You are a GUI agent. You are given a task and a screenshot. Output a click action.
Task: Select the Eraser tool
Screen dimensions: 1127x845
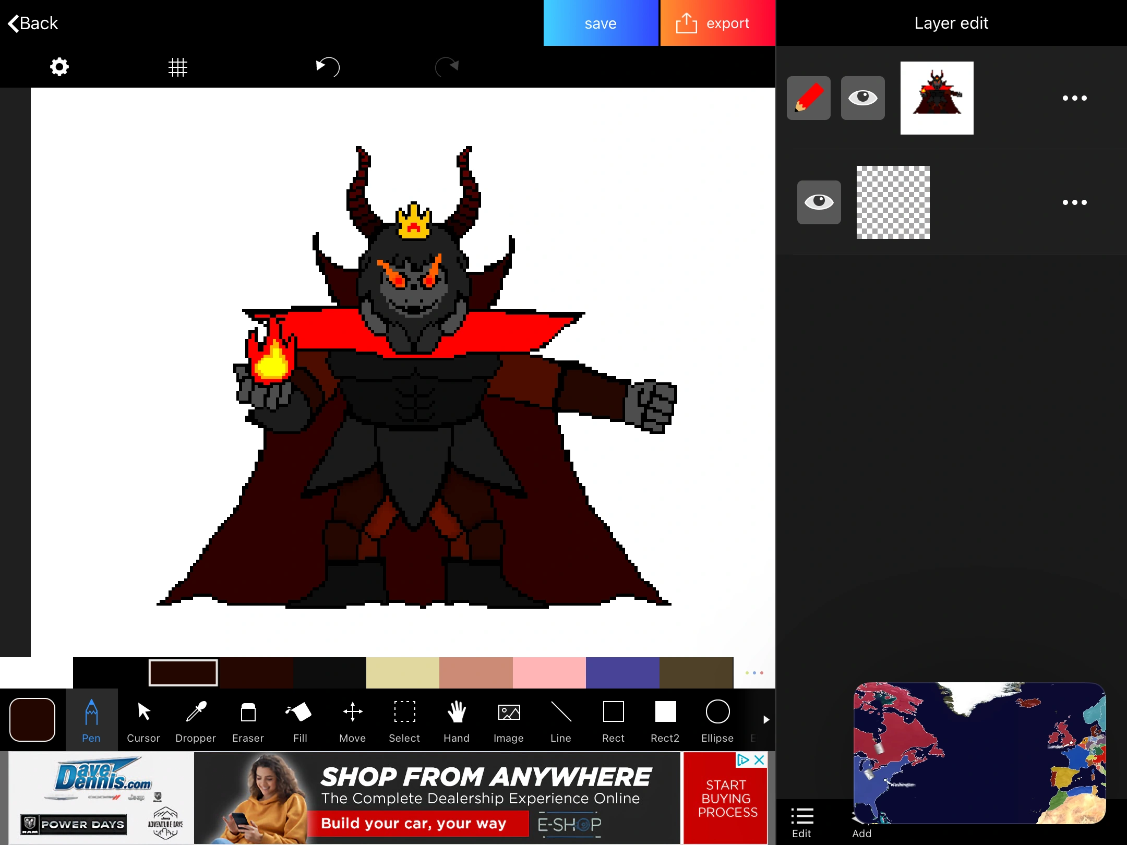[248, 721]
